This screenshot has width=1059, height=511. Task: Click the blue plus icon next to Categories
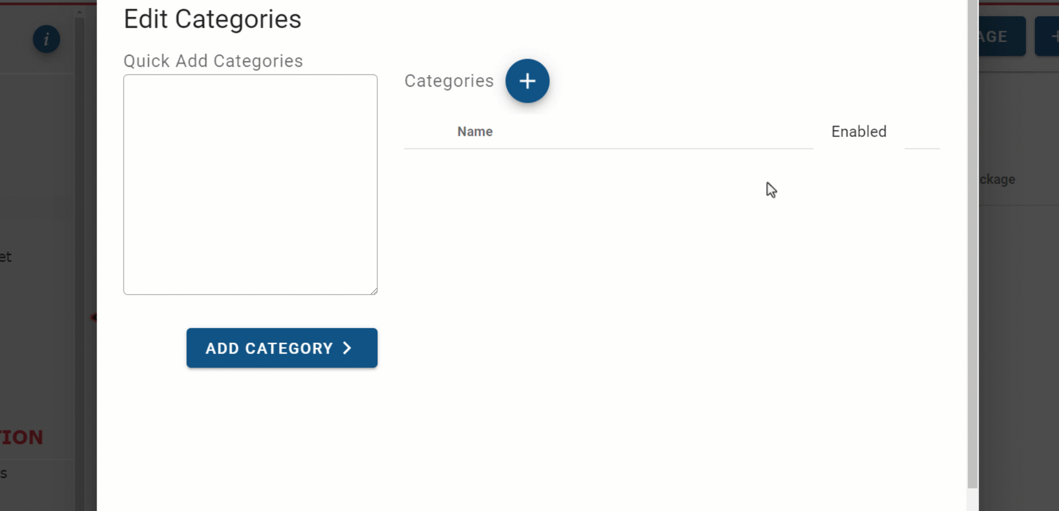527,81
